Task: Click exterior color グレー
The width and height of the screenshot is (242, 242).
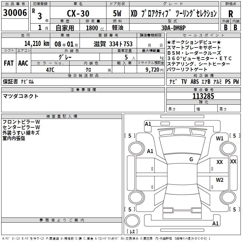Action: (65, 57)
